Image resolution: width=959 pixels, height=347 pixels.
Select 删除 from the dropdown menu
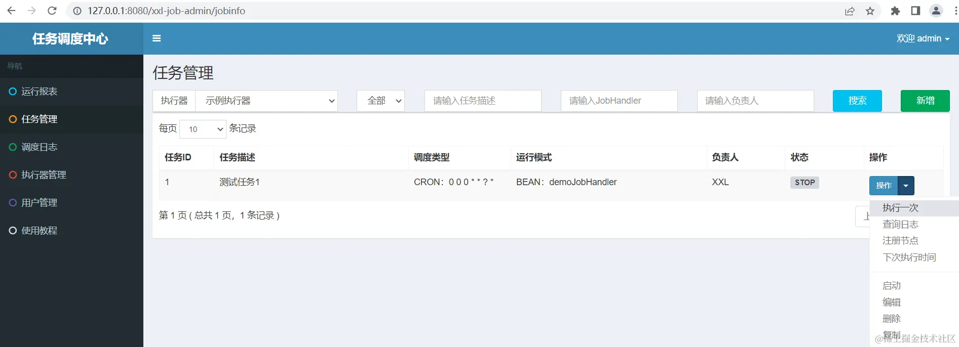[x=914, y=319]
